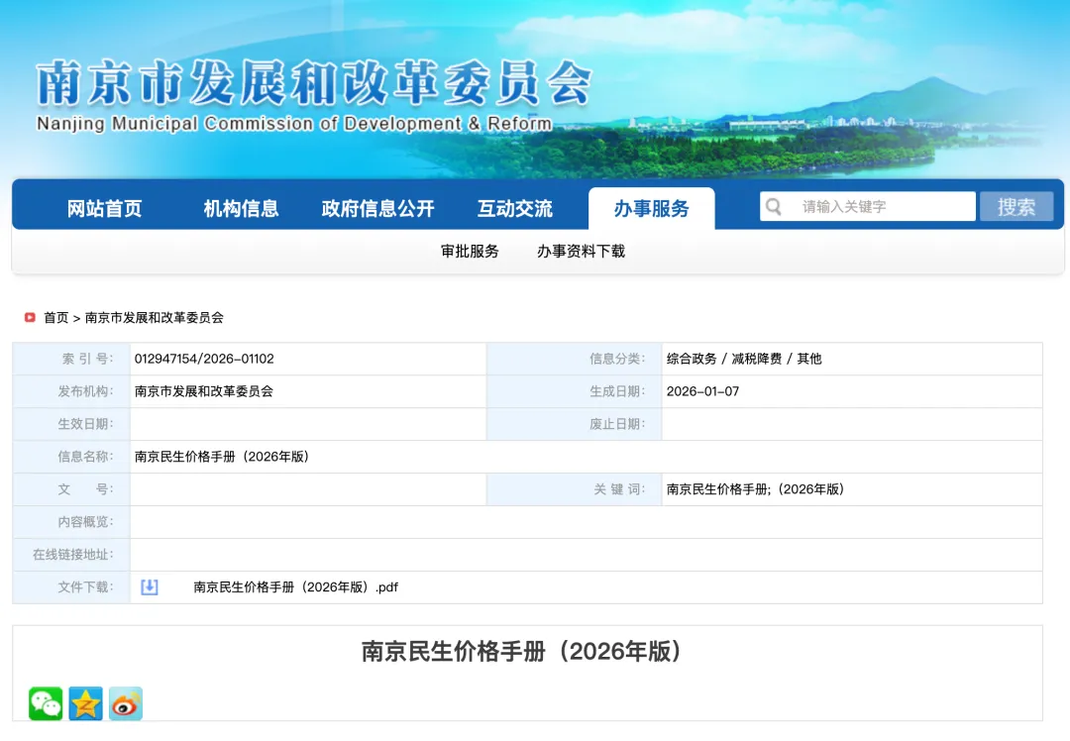Select the creation date 2026-01-07
1070x741 pixels.
702,391
